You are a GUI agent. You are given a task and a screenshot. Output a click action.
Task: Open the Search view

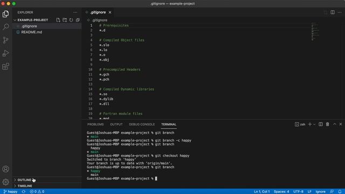[6, 27]
